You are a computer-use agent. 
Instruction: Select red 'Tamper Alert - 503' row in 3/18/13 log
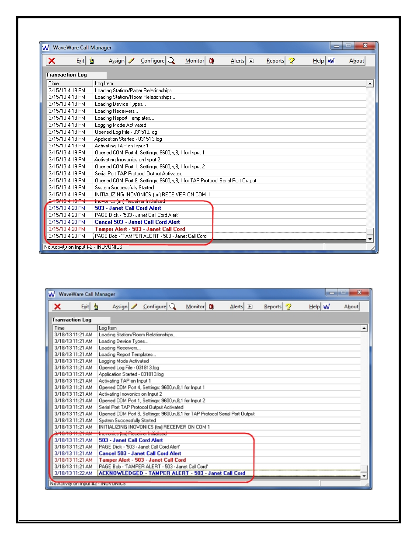point(207,460)
